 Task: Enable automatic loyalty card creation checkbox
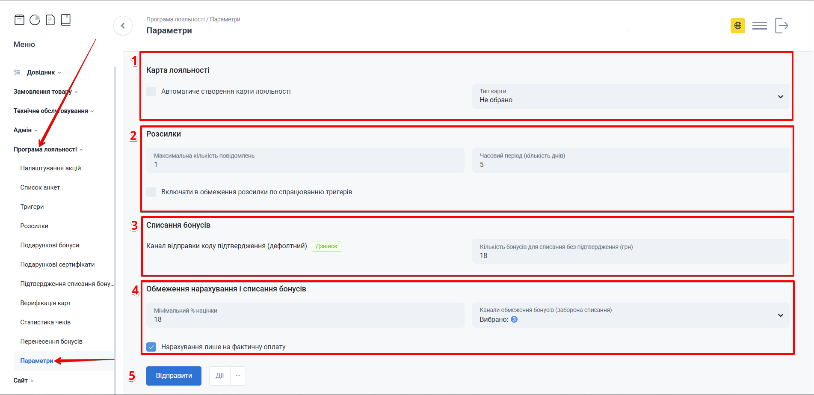coord(151,92)
